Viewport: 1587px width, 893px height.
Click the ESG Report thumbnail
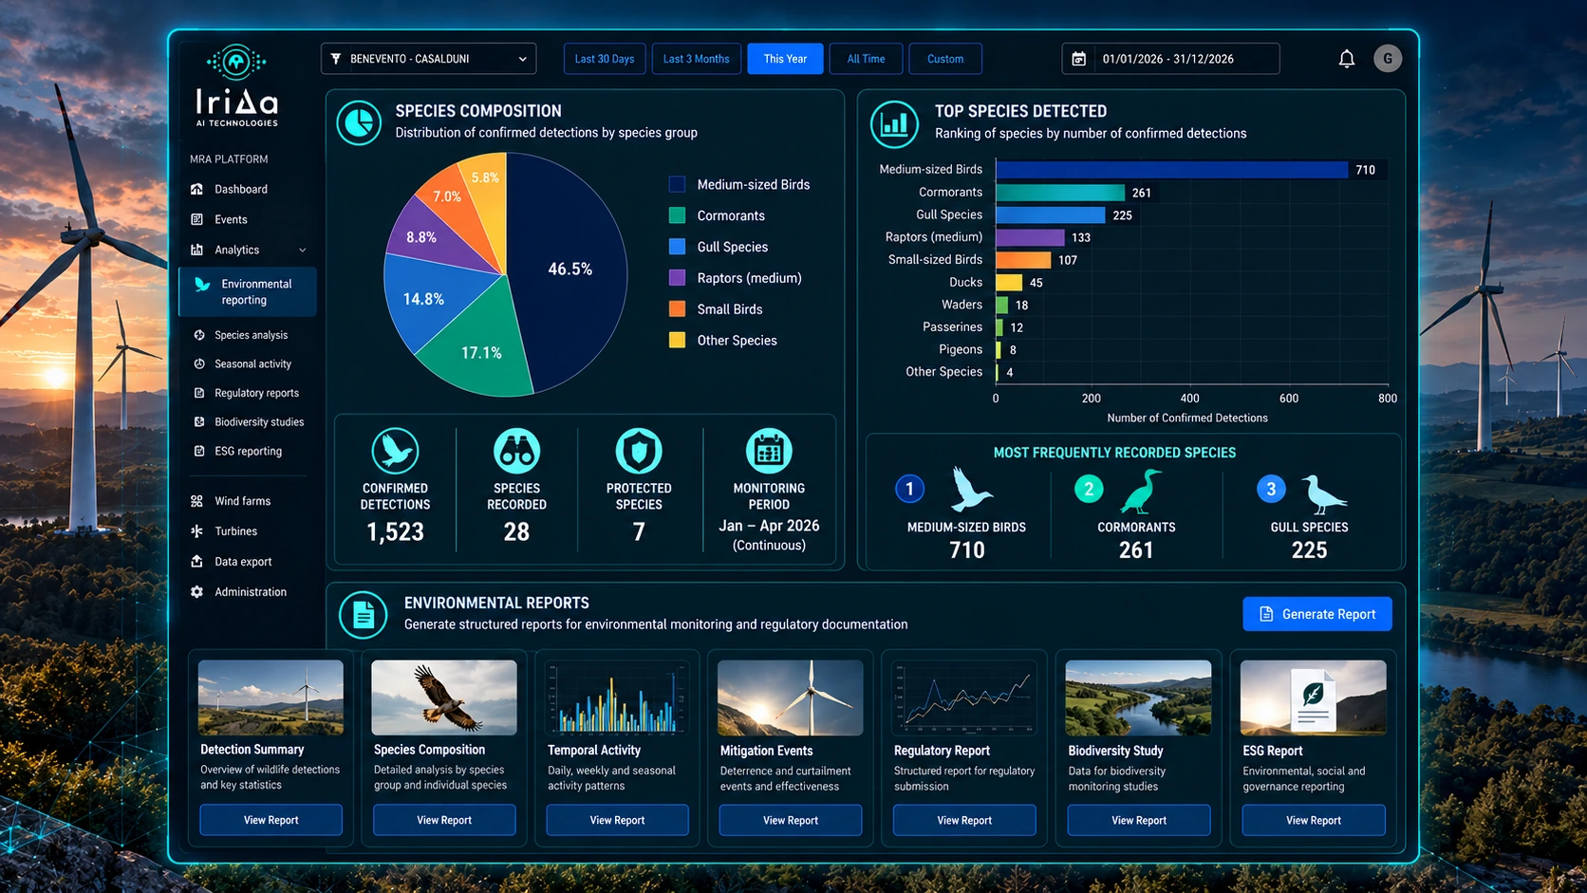[x=1314, y=698]
